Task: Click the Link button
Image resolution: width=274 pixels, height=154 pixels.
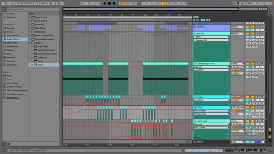Action: [6, 3]
